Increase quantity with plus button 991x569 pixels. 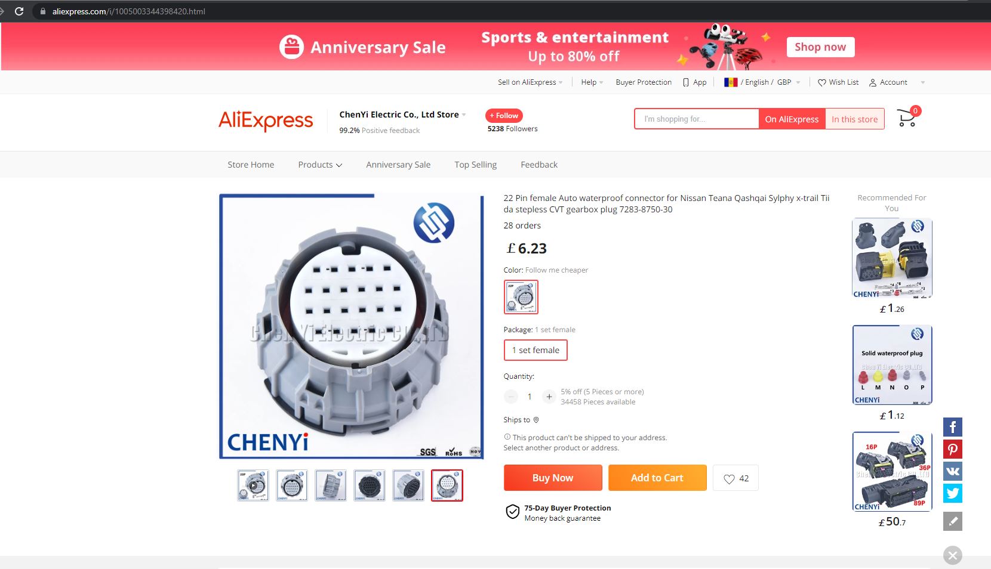pyautogui.click(x=549, y=397)
